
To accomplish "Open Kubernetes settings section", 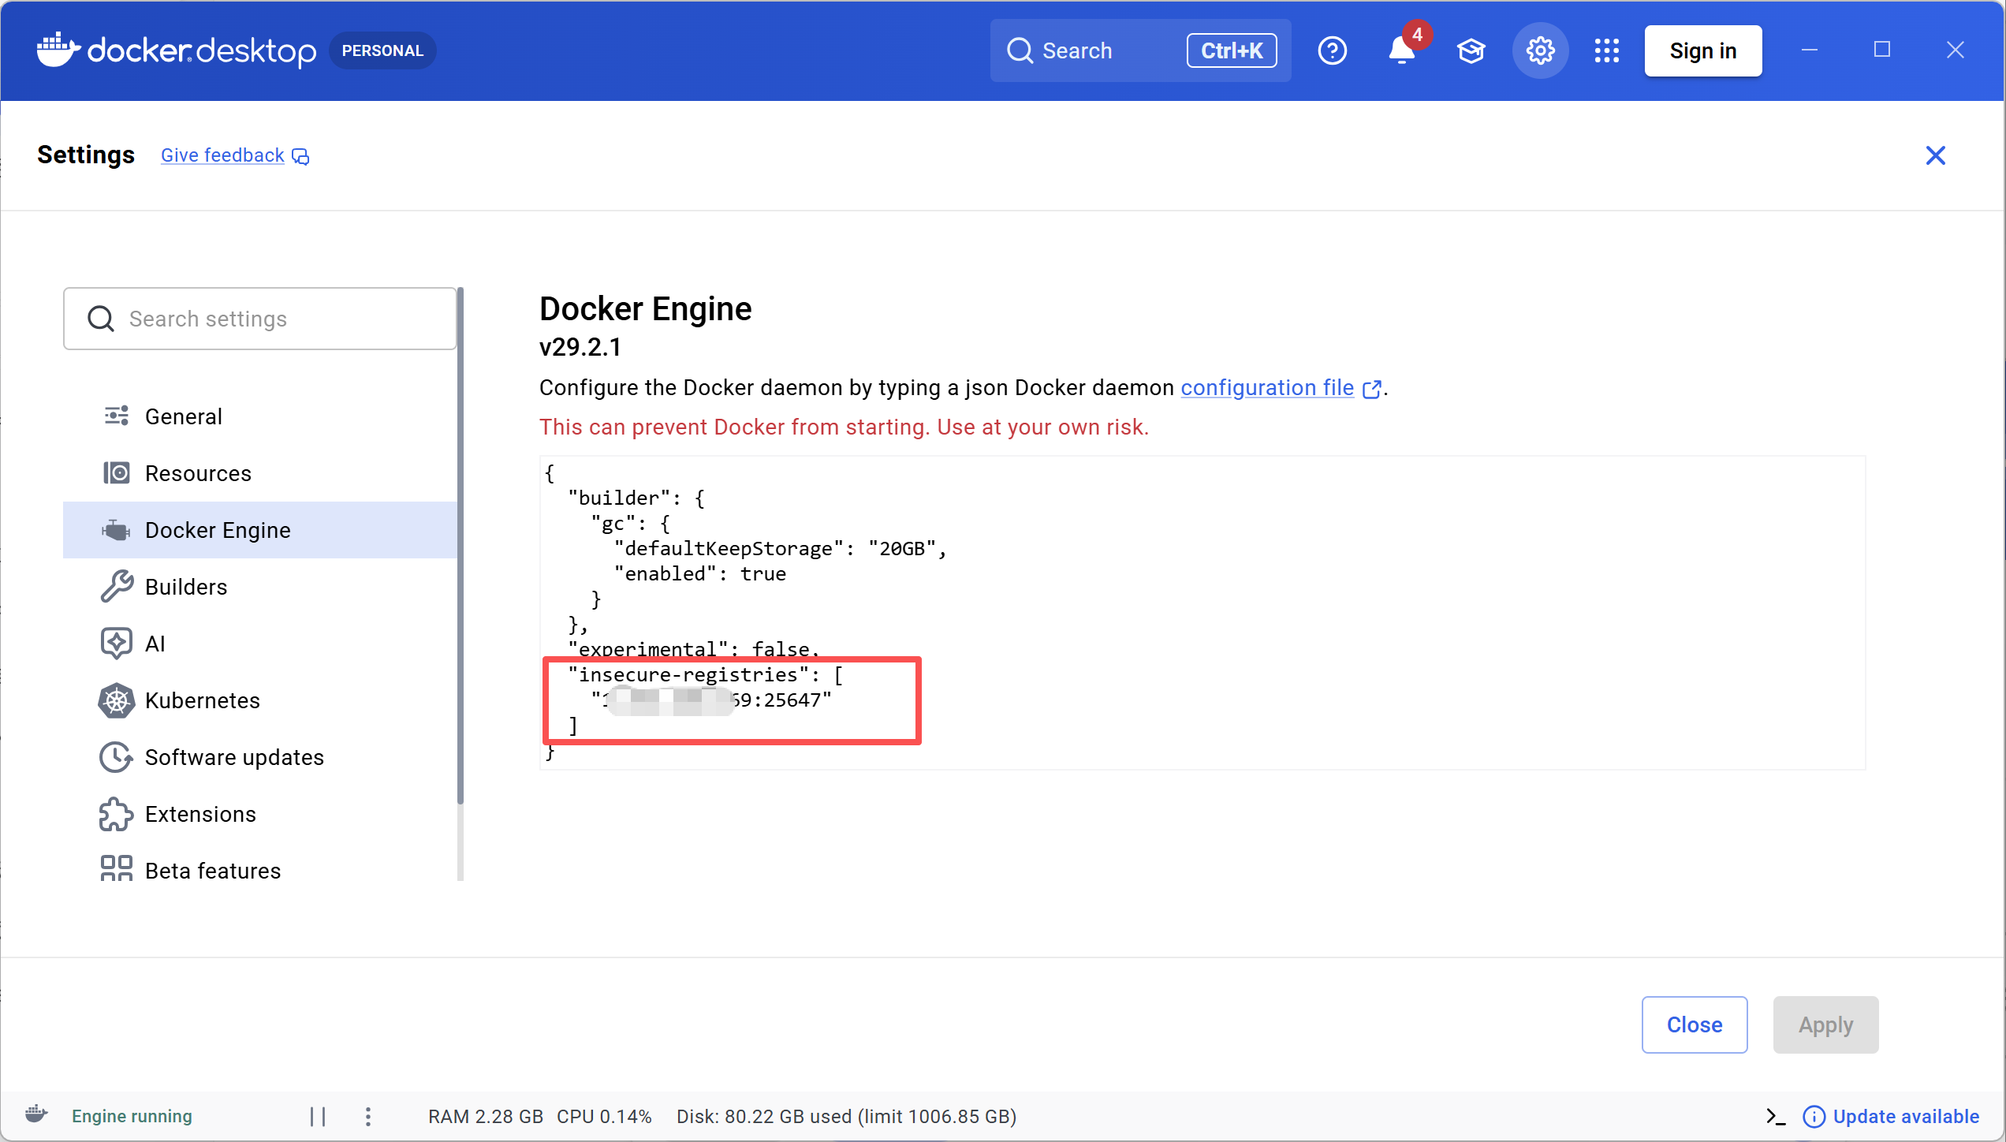I will tap(202, 700).
